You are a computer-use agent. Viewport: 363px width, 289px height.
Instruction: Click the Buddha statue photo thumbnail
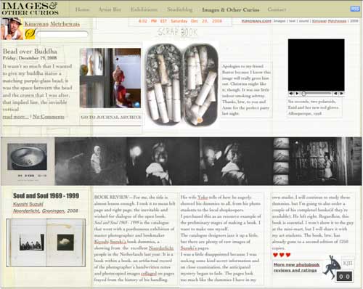(x=110, y=78)
